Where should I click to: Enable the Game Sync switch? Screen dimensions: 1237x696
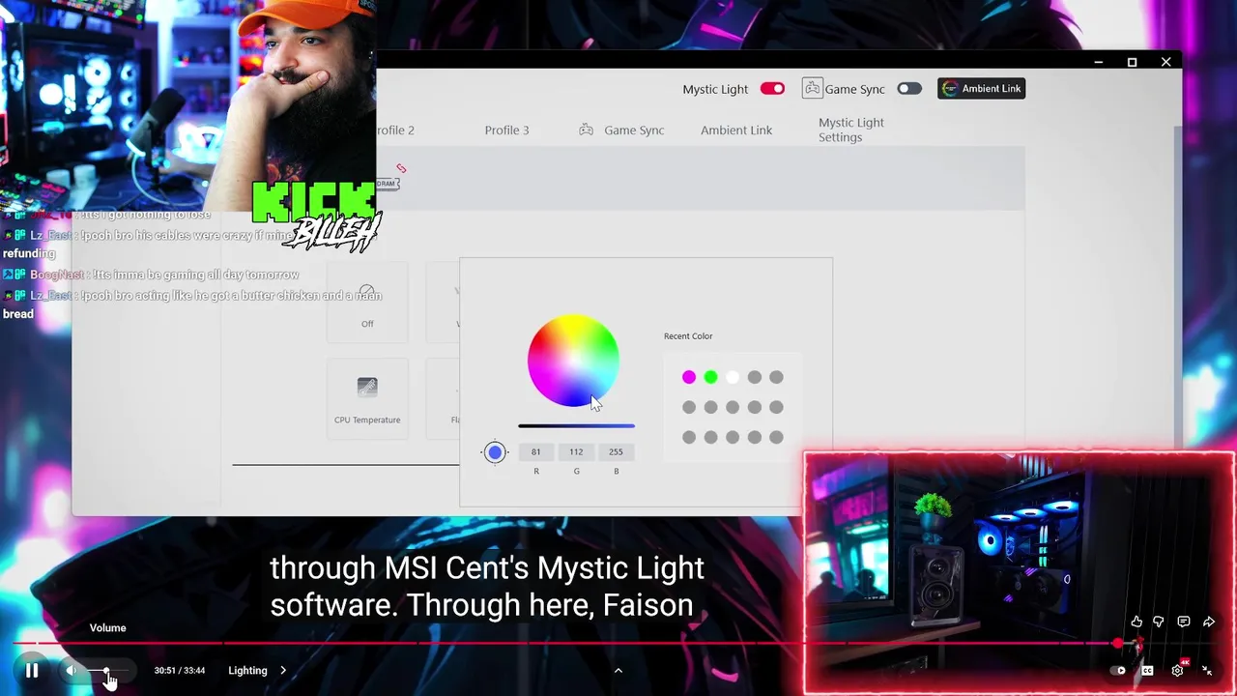click(909, 89)
